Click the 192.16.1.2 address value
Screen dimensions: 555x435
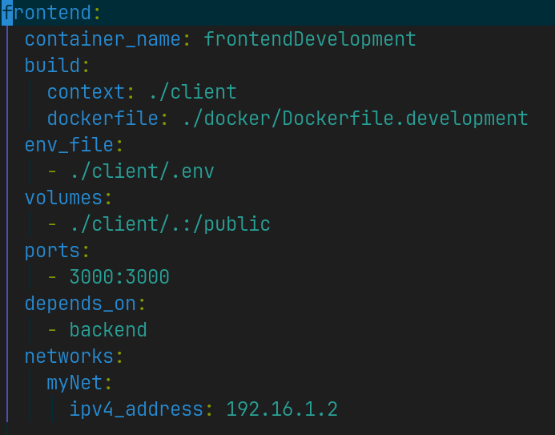tap(282, 409)
